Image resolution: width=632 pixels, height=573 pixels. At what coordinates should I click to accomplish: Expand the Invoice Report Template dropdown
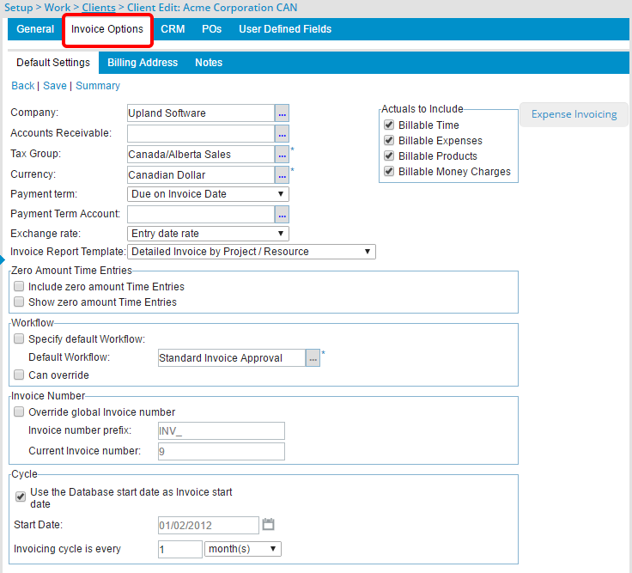pyautogui.click(x=251, y=252)
